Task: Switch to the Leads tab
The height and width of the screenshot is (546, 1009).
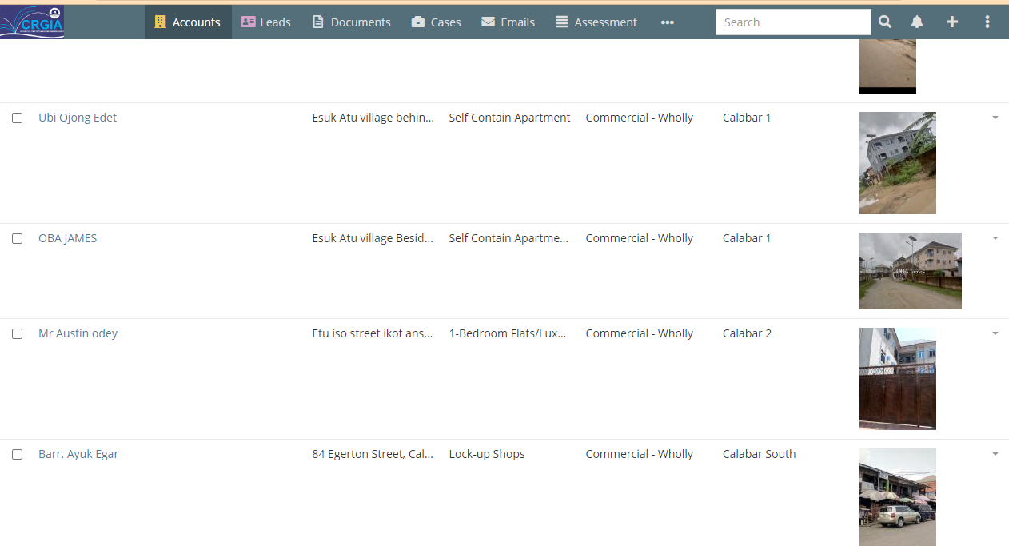Action: pos(265,22)
